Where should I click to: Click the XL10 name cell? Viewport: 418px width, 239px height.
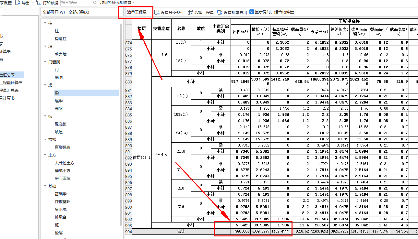click(181, 151)
